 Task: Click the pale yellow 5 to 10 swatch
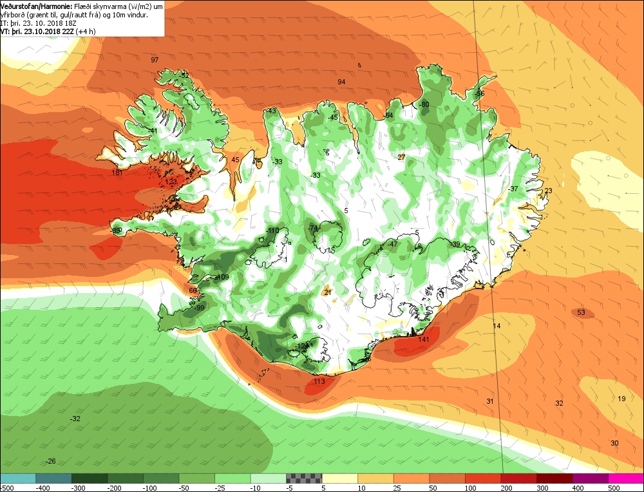point(339,478)
